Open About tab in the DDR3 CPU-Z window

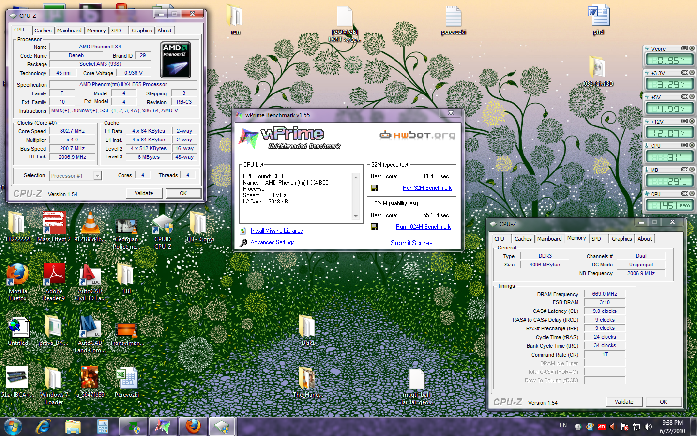[x=644, y=239]
